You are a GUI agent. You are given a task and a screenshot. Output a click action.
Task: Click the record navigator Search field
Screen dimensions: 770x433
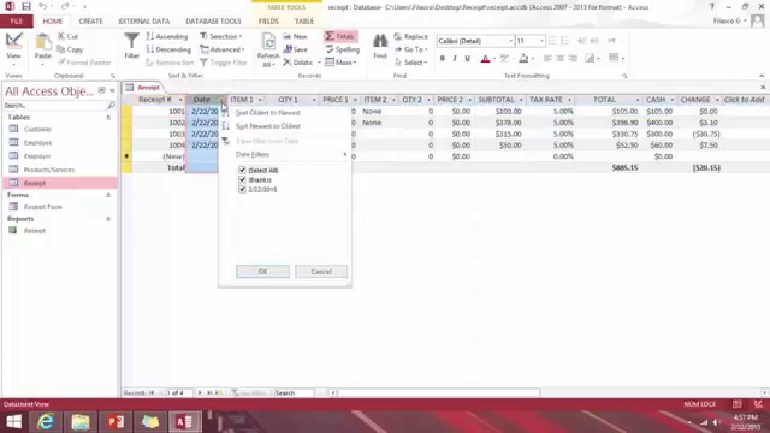point(293,393)
